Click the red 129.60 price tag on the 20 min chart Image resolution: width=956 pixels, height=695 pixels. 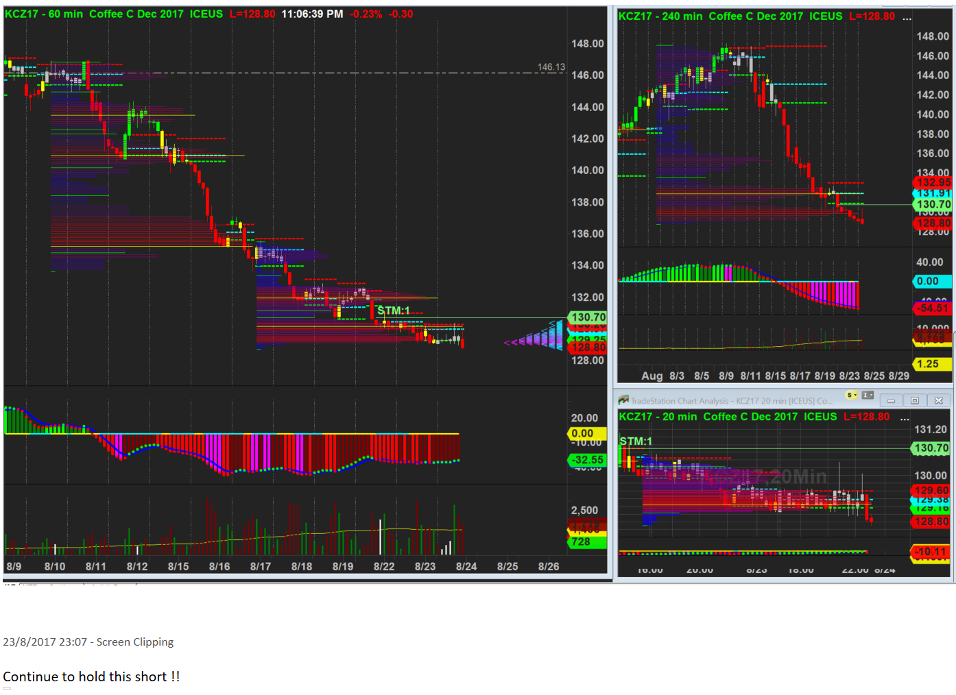click(x=931, y=491)
